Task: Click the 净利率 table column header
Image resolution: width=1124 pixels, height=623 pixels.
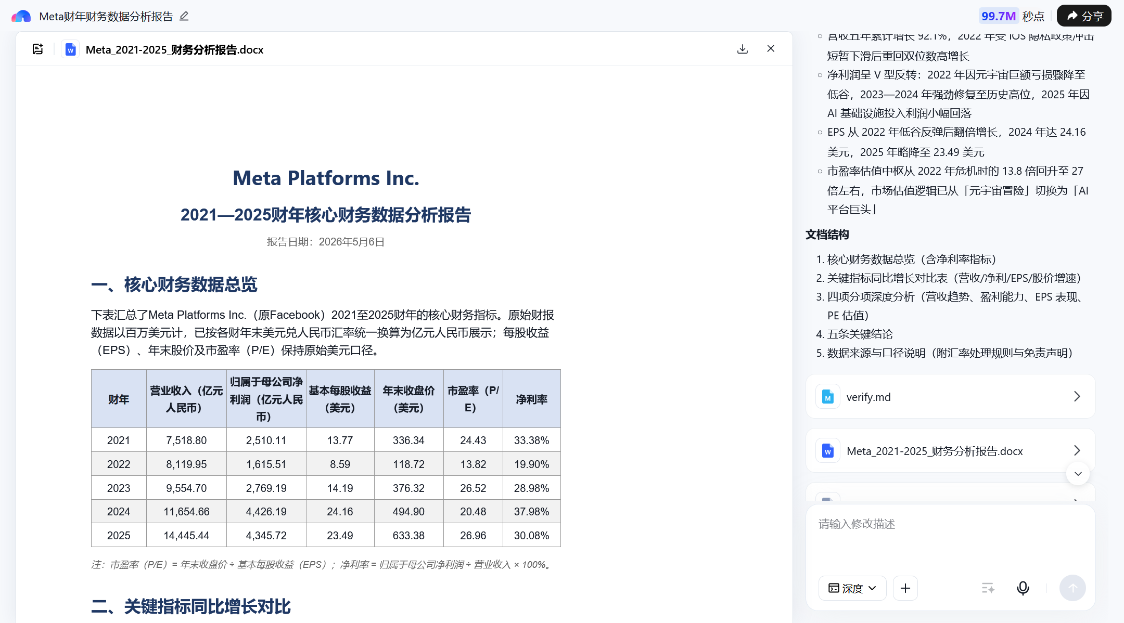Action: [x=531, y=399]
